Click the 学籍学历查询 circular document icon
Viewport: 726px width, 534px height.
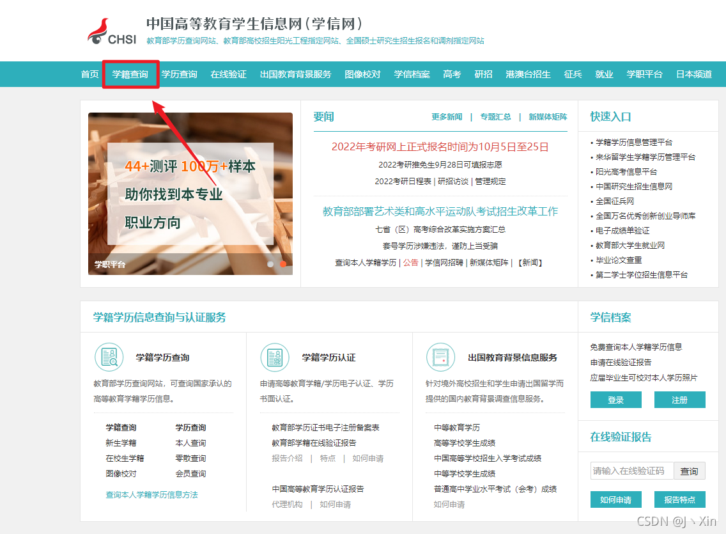pos(109,357)
